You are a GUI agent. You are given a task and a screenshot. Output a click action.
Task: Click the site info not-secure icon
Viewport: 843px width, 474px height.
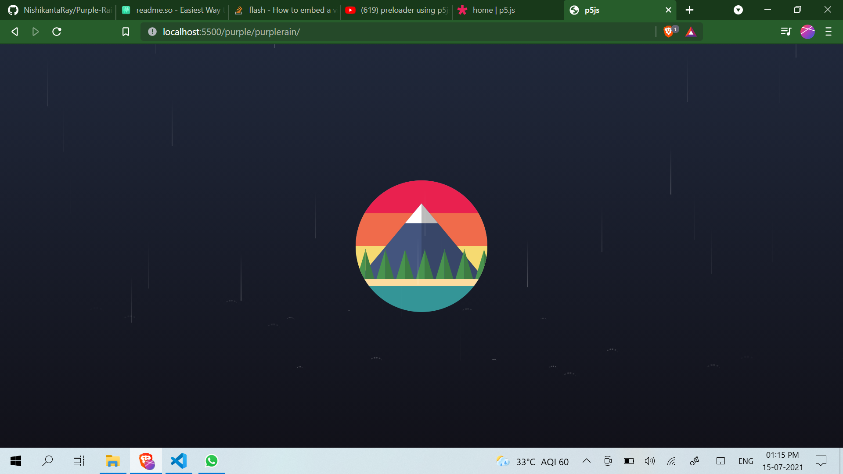(x=152, y=32)
